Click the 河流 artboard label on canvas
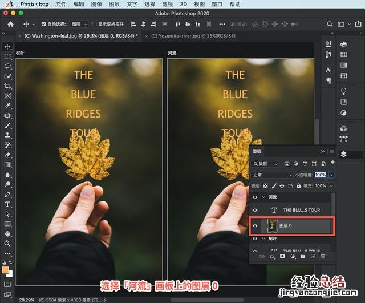Screen dimensions: 365x303 pyautogui.click(x=172, y=53)
